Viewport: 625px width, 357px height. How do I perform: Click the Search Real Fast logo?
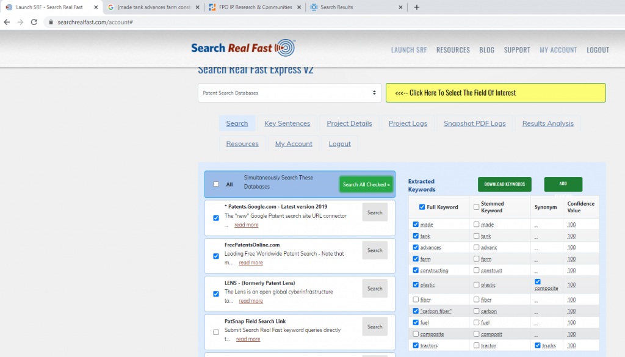coord(243,48)
